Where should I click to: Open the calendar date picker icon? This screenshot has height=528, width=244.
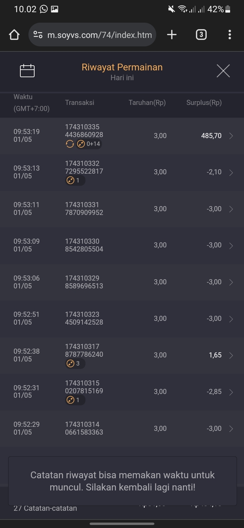click(x=27, y=71)
